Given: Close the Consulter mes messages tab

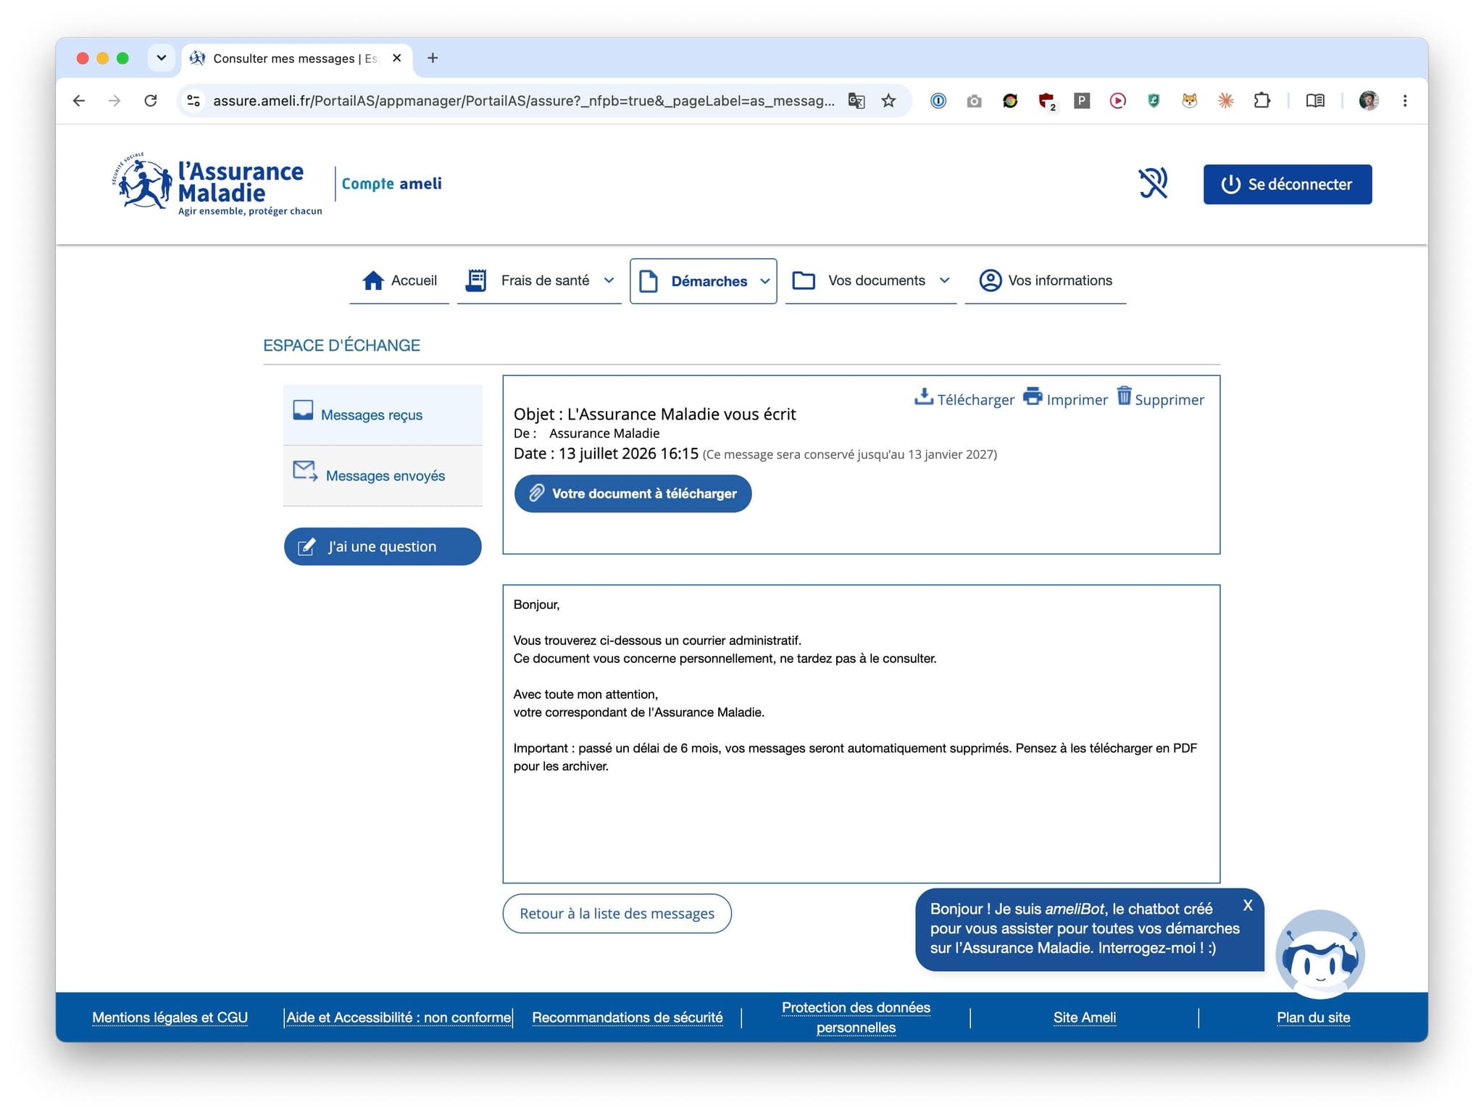Looking at the screenshot, I should 397,58.
